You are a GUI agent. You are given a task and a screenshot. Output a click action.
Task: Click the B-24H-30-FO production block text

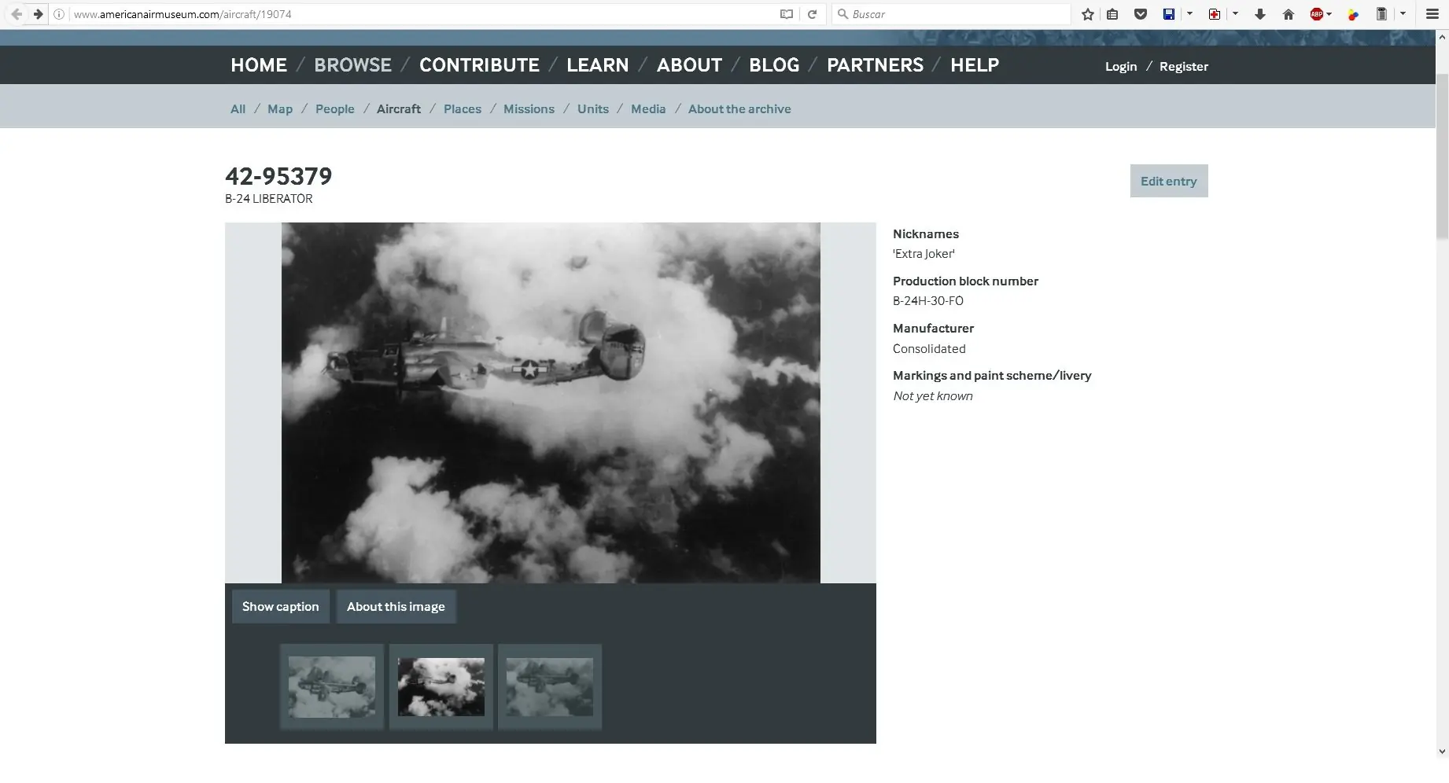[928, 301]
